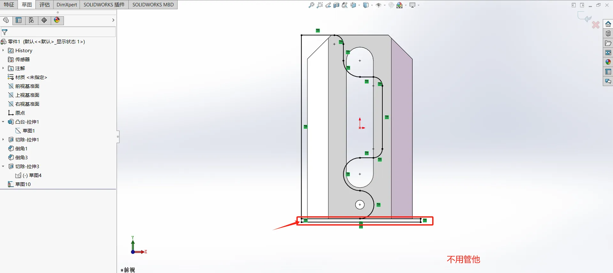Select 草图1 under 凸台-拉伸1
The width and height of the screenshot is (613, 273).
25,131
